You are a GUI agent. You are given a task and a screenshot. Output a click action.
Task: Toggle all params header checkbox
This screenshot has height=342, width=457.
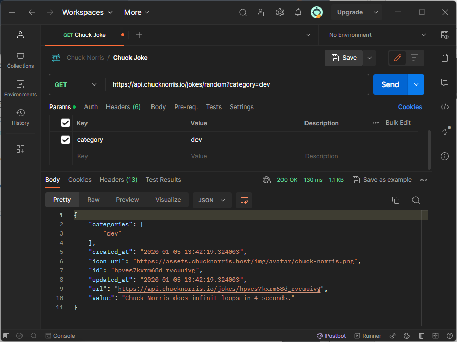(66, 123)
